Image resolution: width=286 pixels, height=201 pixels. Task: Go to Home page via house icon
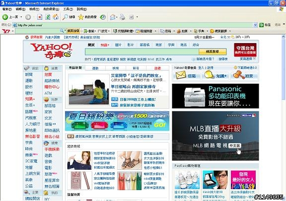click(x=56, y=17)
